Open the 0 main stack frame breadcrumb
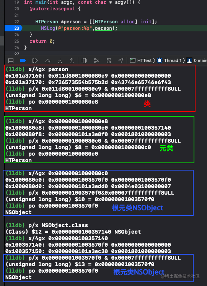 [197, 60]
